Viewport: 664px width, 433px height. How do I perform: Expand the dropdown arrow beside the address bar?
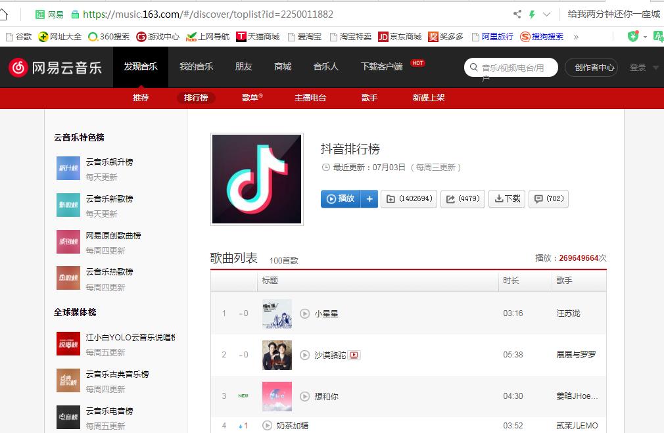[x=546, y=13]
